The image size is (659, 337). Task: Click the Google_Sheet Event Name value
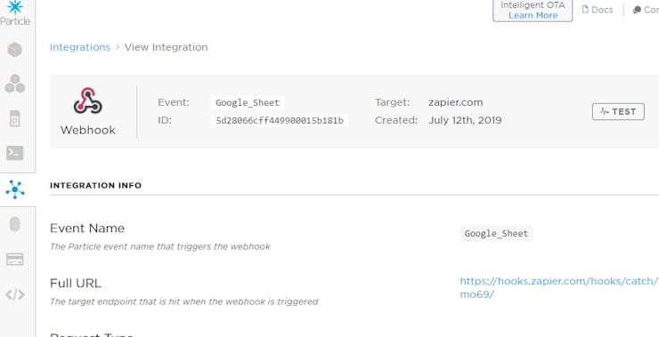496,233
